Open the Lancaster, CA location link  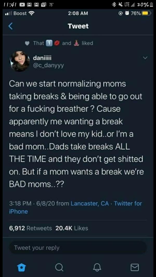click(x=89, y=204)
